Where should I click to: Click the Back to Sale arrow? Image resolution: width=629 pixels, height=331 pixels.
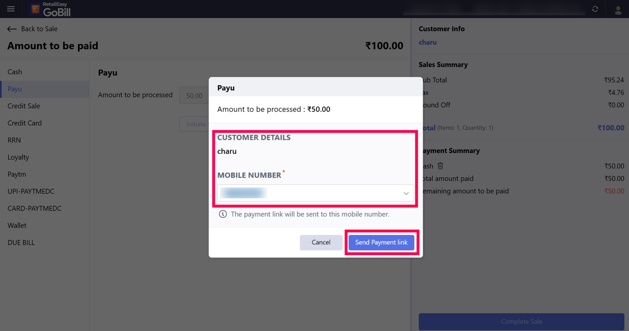coord(12,29)
